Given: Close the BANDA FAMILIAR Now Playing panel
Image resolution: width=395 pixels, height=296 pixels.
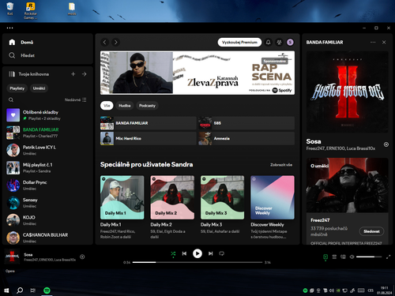Looking at the screenshot, I should tap(384, 43).
